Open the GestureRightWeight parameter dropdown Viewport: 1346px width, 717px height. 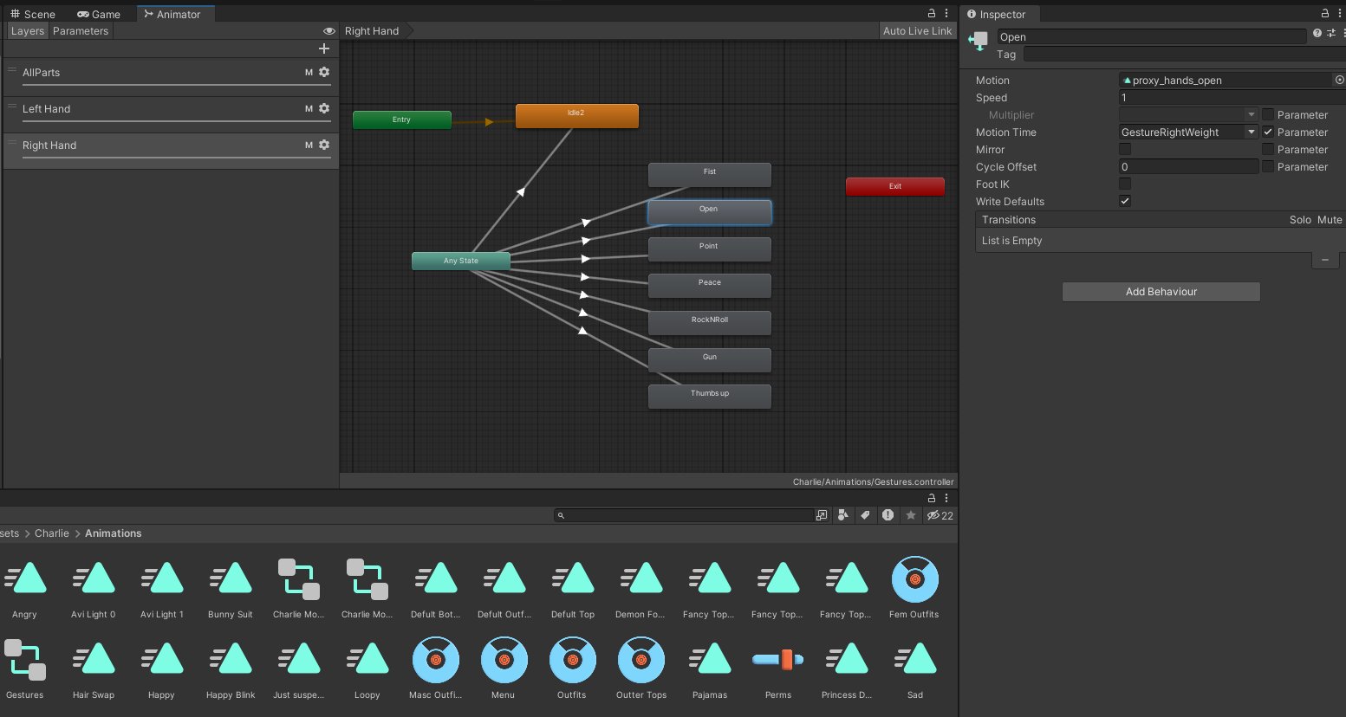coord(1187,132)
